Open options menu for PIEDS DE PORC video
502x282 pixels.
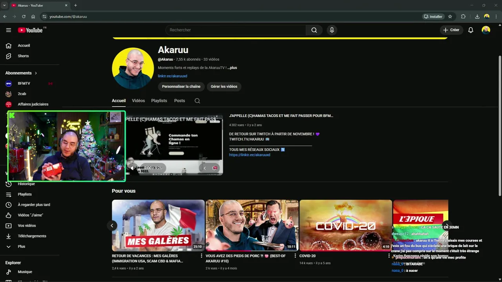click(295, 256)
